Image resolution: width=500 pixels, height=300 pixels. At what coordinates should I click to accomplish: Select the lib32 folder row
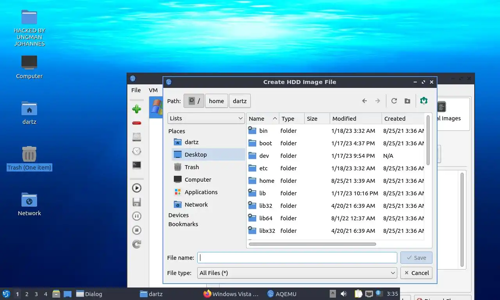[x=336, y=206]
